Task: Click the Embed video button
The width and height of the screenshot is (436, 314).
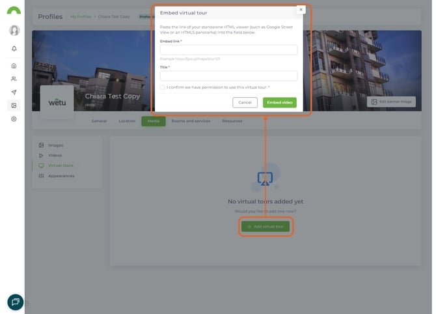Action: tap(280, 102)
